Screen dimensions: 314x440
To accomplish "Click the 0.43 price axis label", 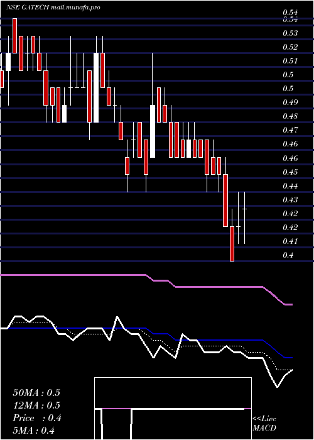I will pyautogui.click(x=290, y=200).
